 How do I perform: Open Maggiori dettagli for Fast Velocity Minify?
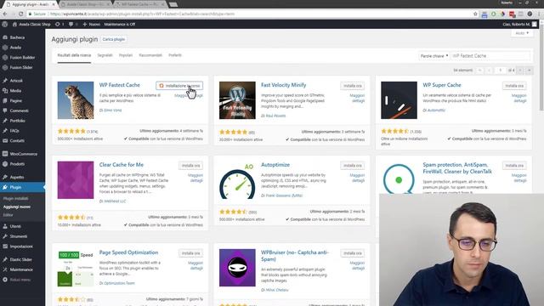point(357,99)
